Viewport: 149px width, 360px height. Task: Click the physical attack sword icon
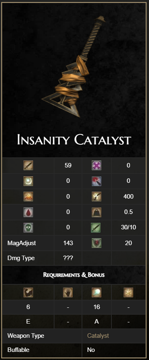28,165
